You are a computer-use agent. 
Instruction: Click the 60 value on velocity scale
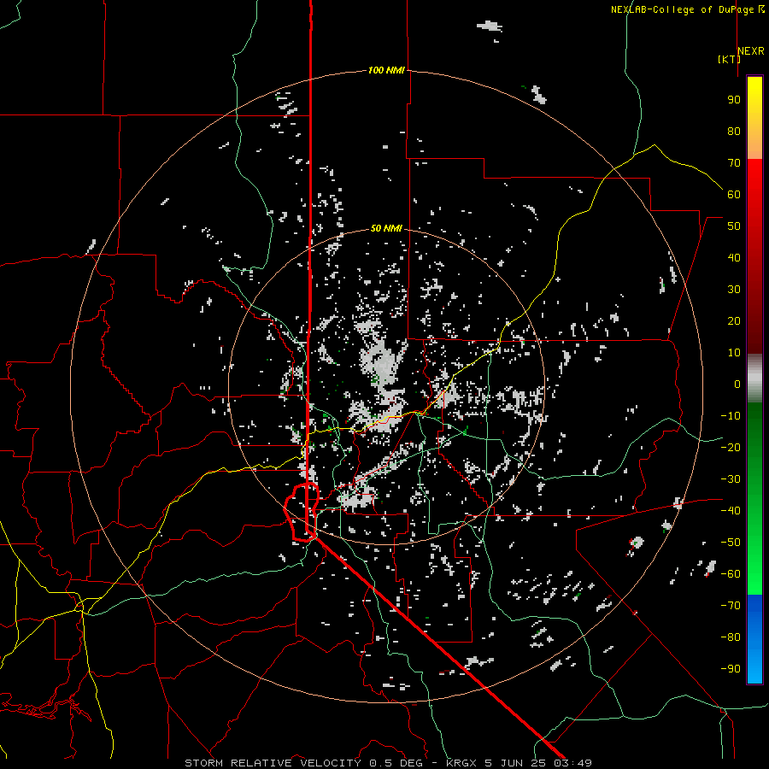(x=734, y=195)
